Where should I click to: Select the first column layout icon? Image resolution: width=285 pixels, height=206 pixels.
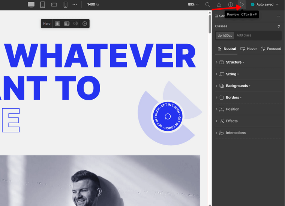57,24
